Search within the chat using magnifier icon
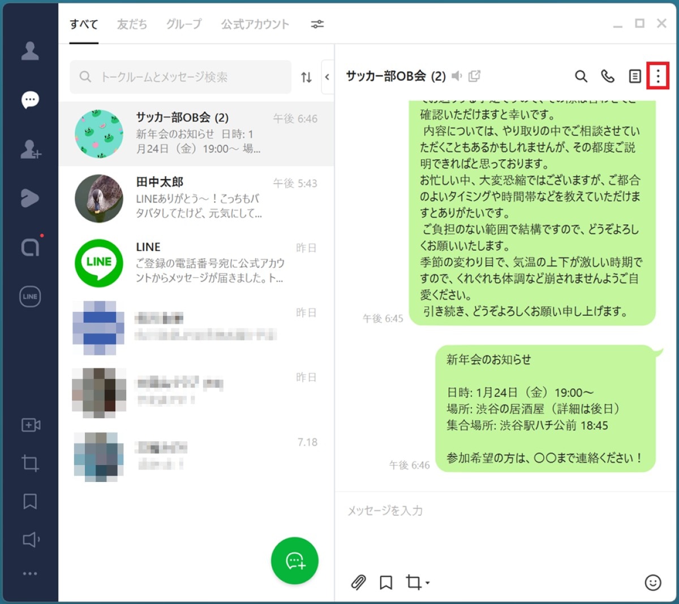 point(581,76)
